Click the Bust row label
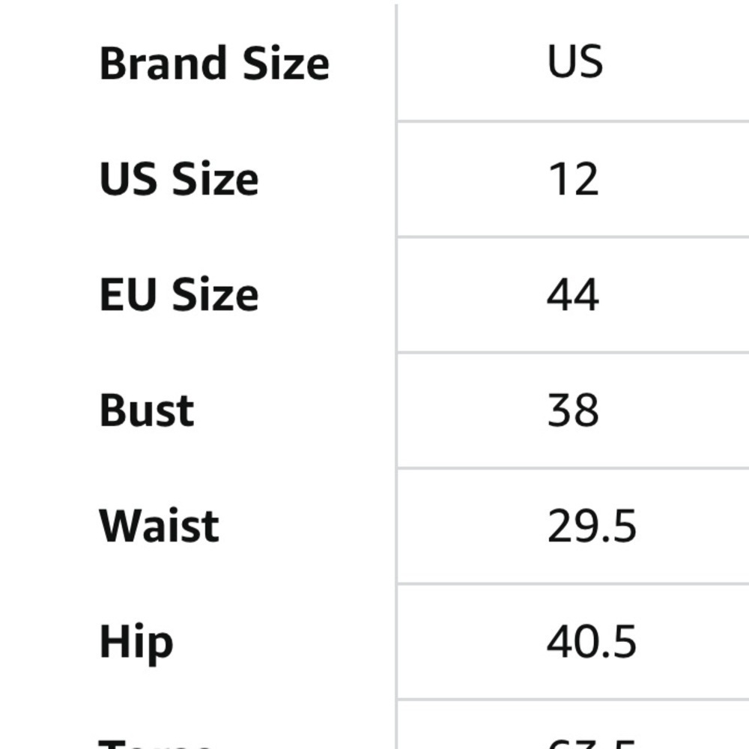 click(x=146, y=410)
